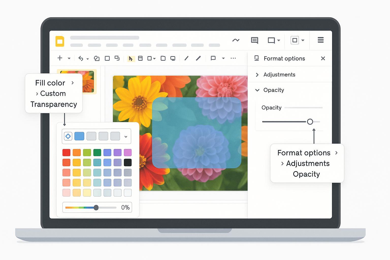Select the cursor arrow tool
Viewport: 390px width, 260px height.
(x=131, y=59)
